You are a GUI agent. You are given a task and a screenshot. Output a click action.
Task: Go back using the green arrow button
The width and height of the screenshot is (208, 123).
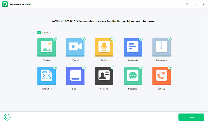(x=7, y=117)
